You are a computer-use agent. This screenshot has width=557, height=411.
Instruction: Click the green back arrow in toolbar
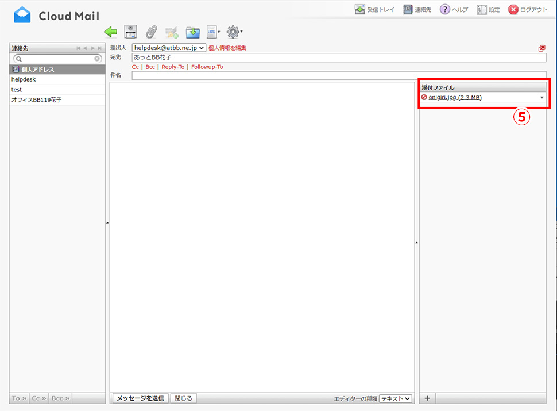[x=110, y=32]
